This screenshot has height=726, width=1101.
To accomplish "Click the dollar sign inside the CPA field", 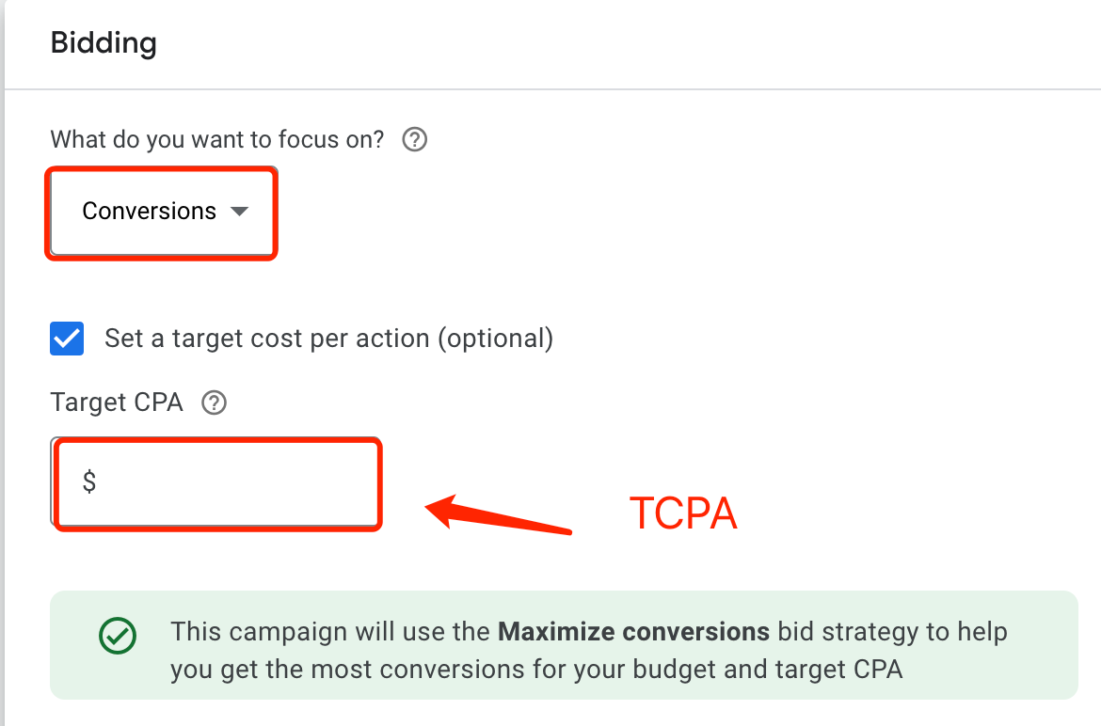I will 89,483.
